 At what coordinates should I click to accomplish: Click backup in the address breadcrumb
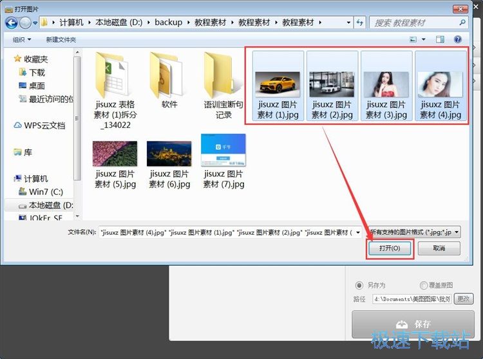[x=169, y=23]
